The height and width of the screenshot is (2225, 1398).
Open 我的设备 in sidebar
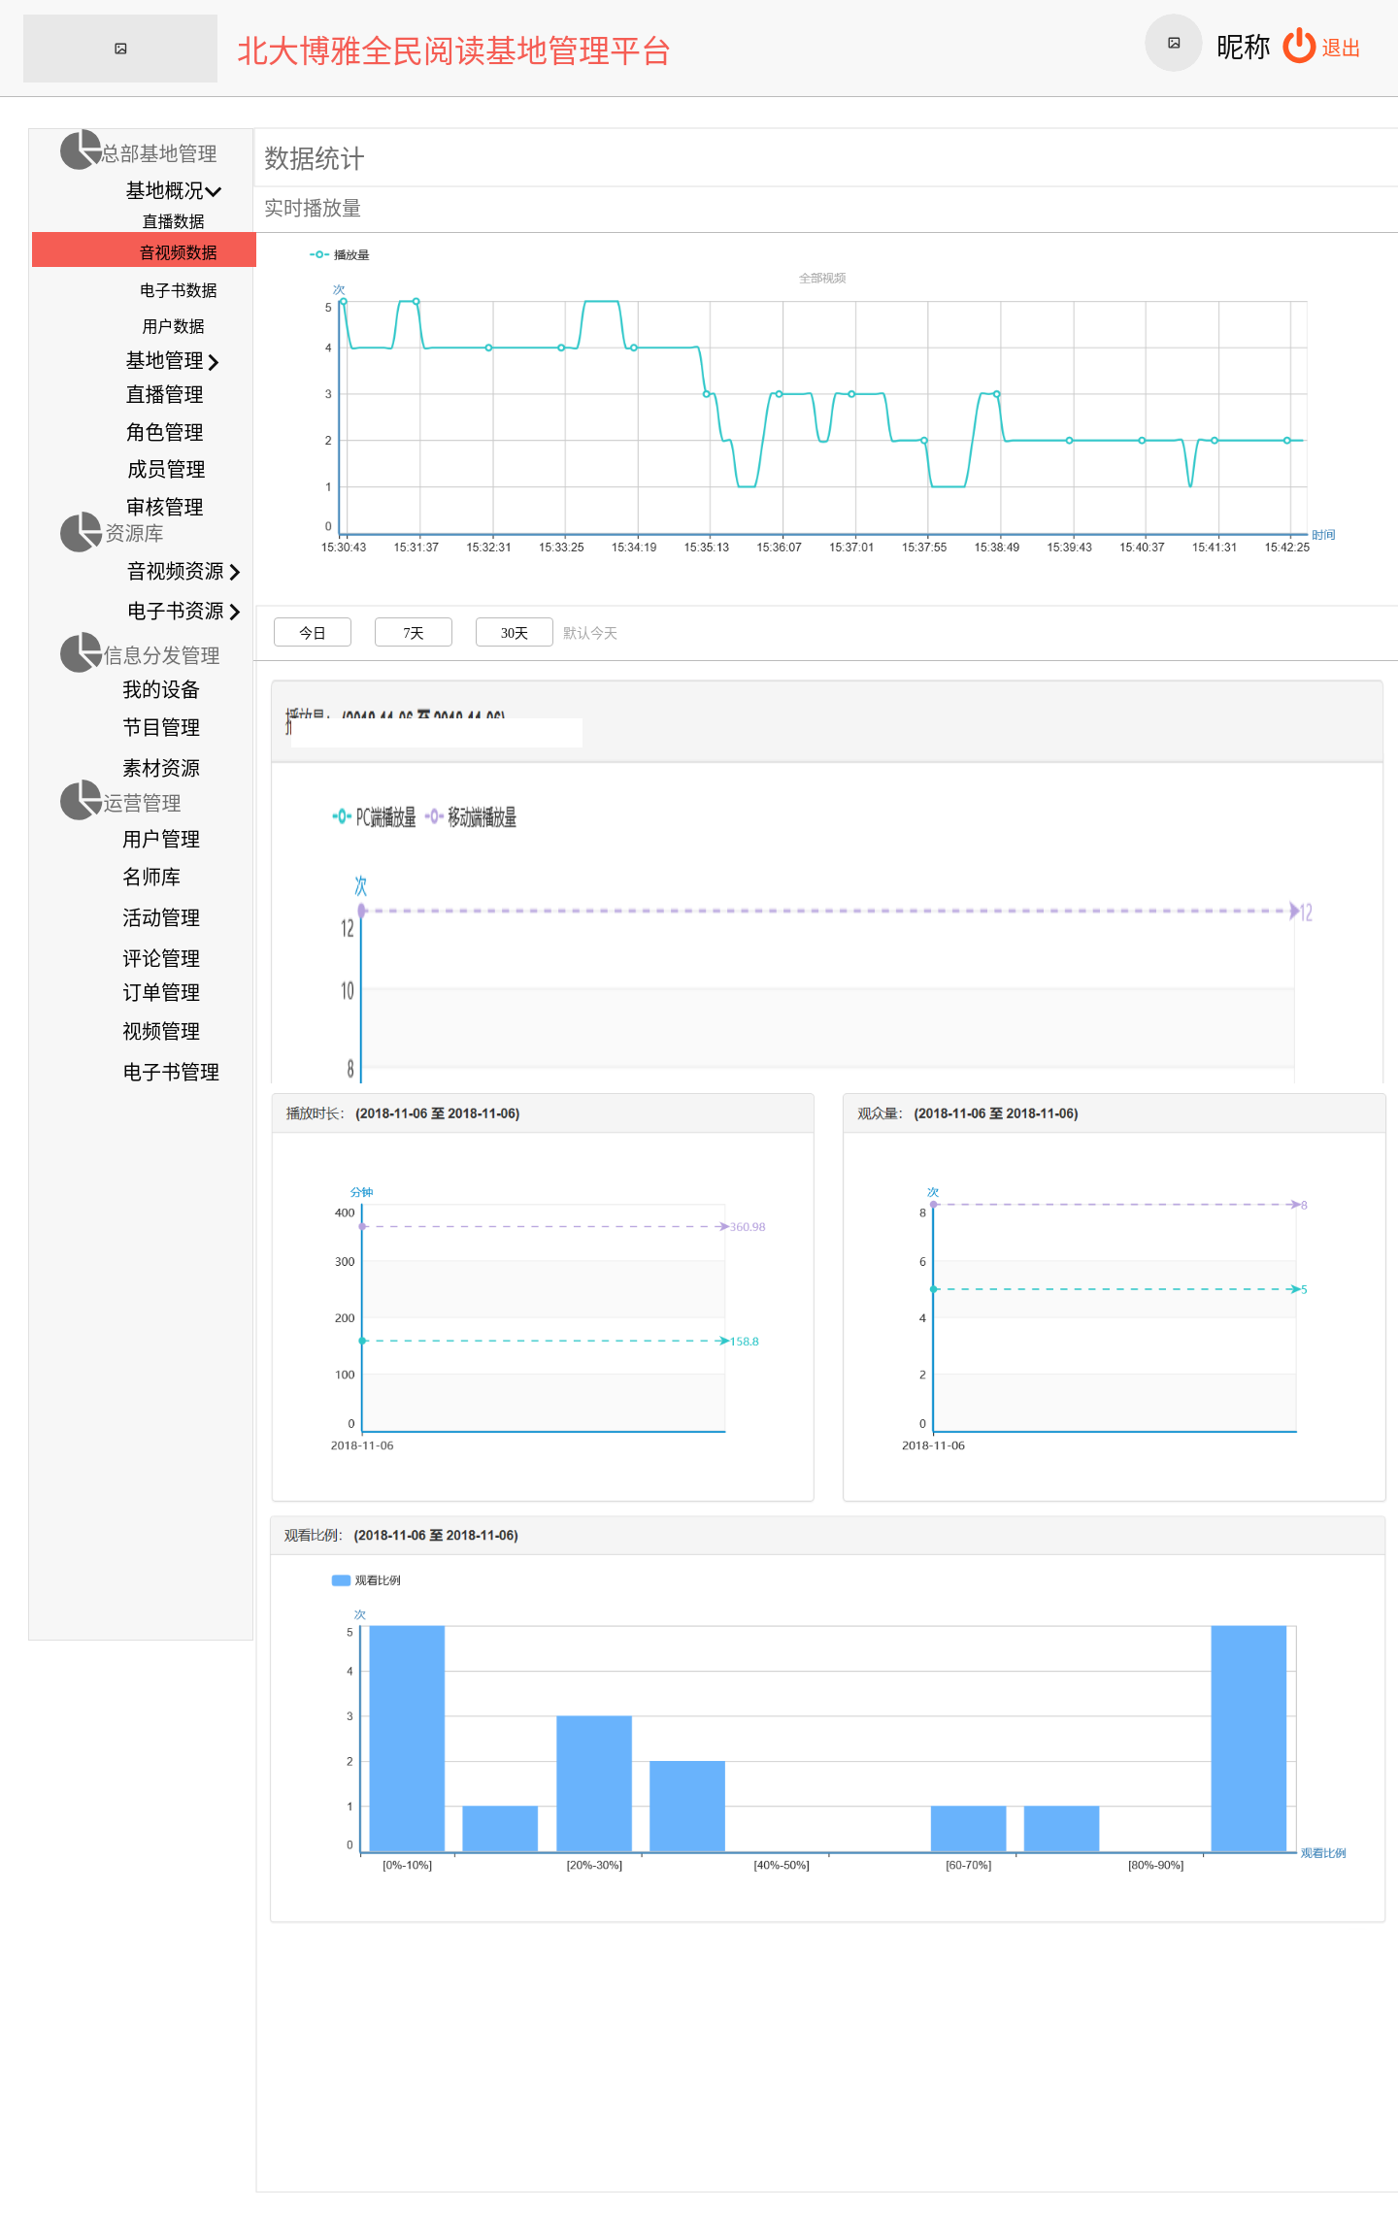tap(161, 690)
